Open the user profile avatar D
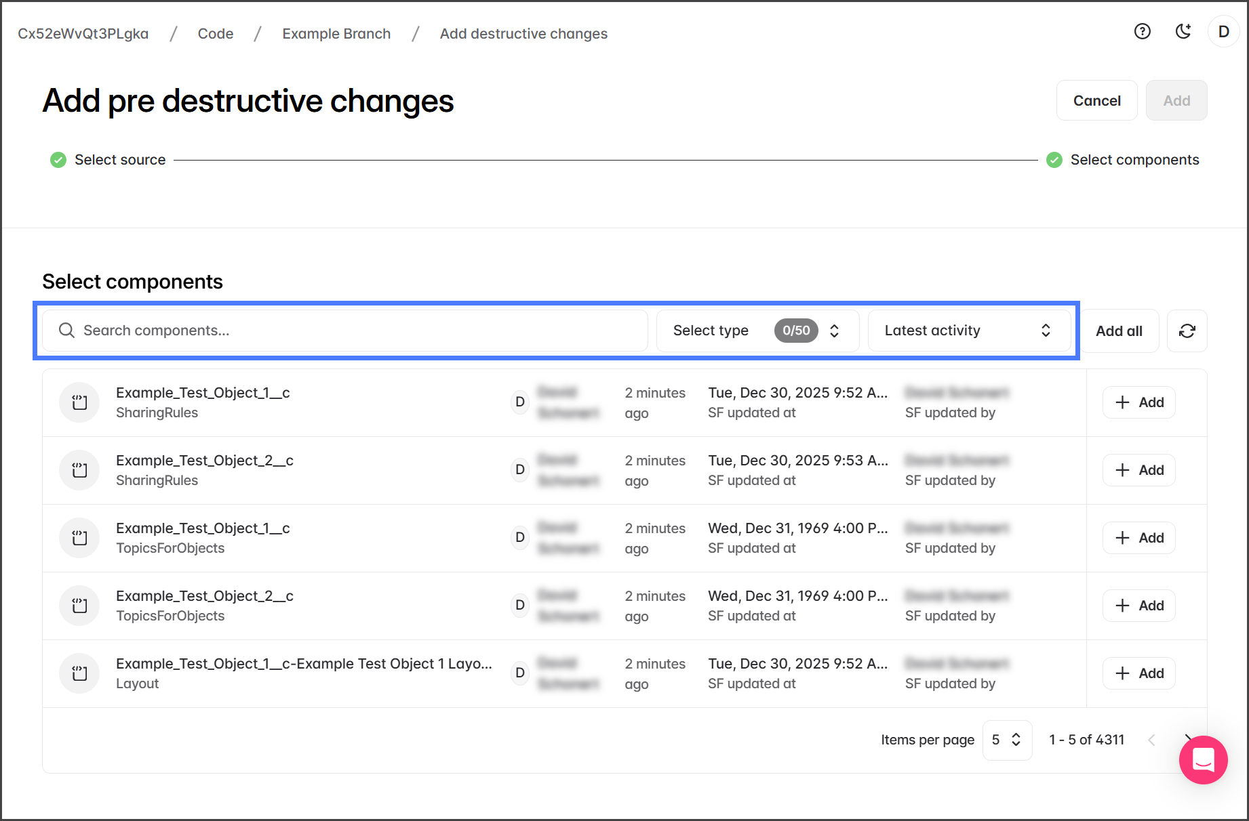 pyautogui.click(x=1223, y=32)
